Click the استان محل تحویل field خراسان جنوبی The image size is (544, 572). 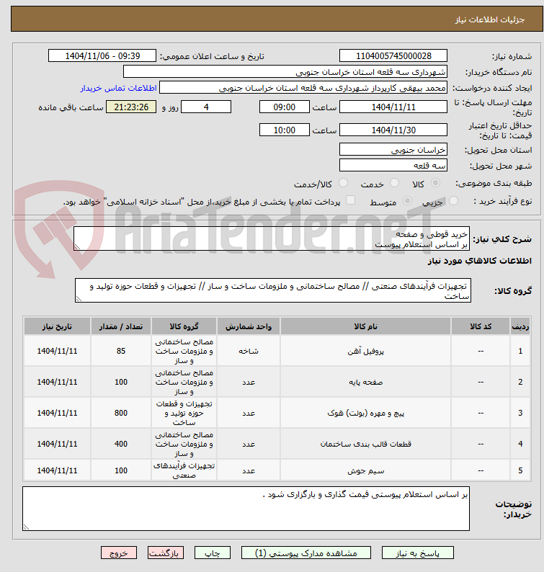(393, 150)
